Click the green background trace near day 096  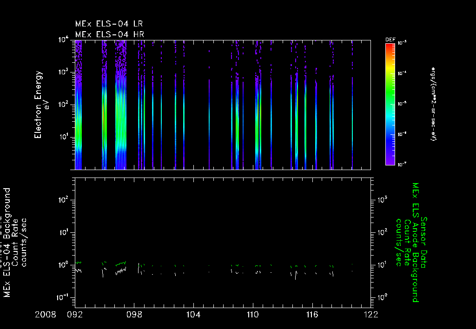click(x=120, y=264)
